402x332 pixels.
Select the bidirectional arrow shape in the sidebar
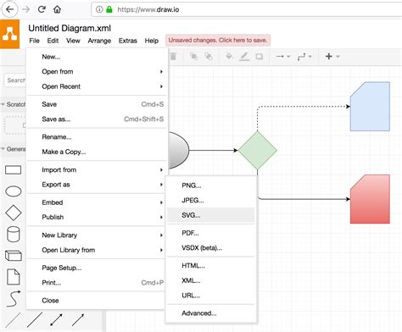56,320
